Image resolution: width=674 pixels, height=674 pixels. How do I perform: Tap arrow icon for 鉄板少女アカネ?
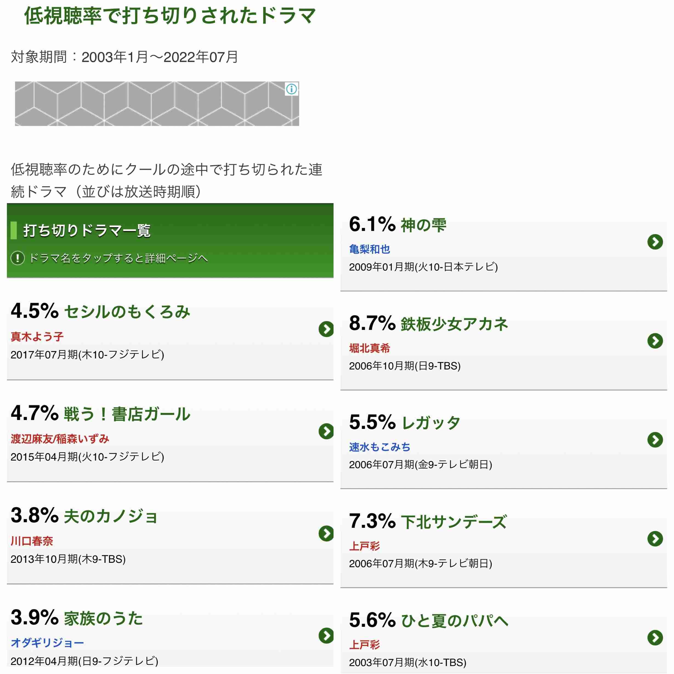[x=655, y=341]
